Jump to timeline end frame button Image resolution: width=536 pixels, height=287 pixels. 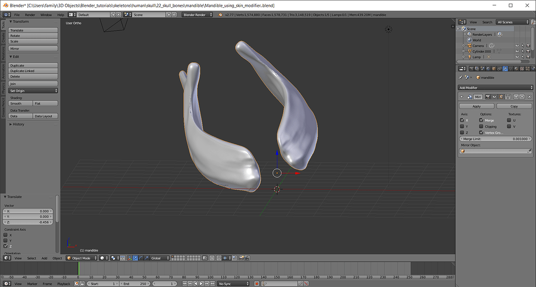[x=213, y=283]
